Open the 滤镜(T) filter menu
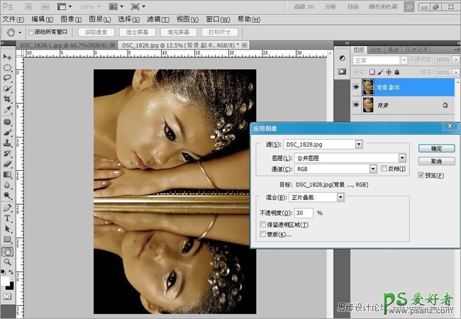461x319 pixels. [x=157, y=18]
